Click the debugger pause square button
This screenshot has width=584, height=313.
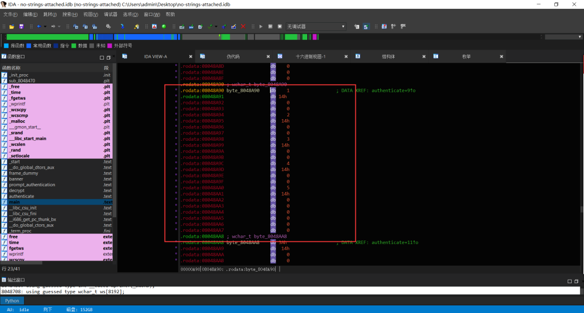click(x=270, y=26)
